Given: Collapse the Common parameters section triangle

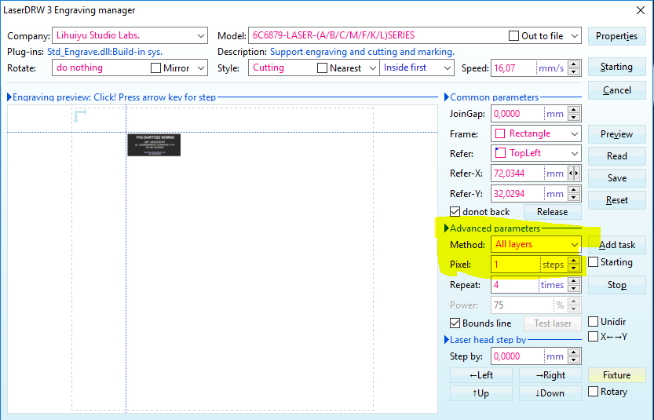Looking at the screenshot, I should [447, 97].
